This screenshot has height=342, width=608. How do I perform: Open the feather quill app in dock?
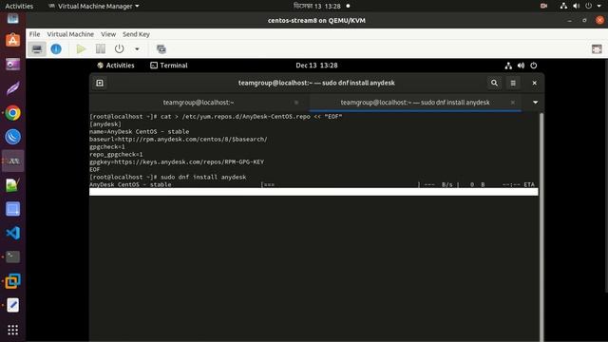click(x=12, y=88)
